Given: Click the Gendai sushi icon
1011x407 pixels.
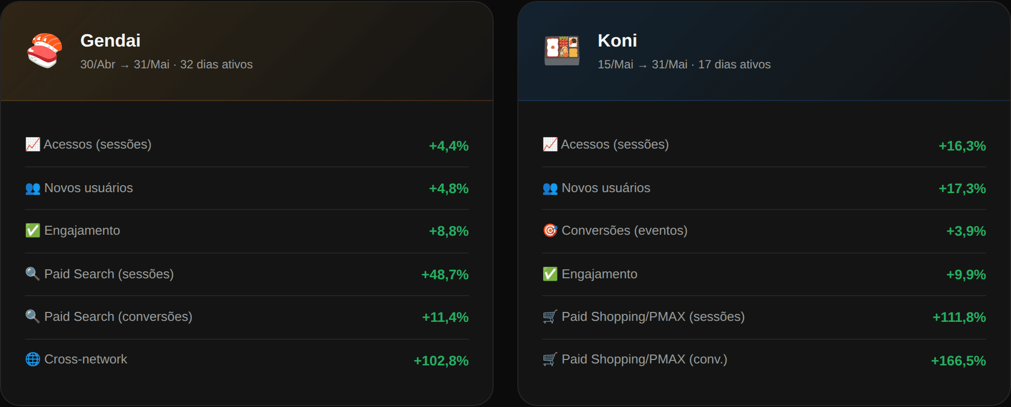Looking at the screenshot, I should click(x=45, y=51).
